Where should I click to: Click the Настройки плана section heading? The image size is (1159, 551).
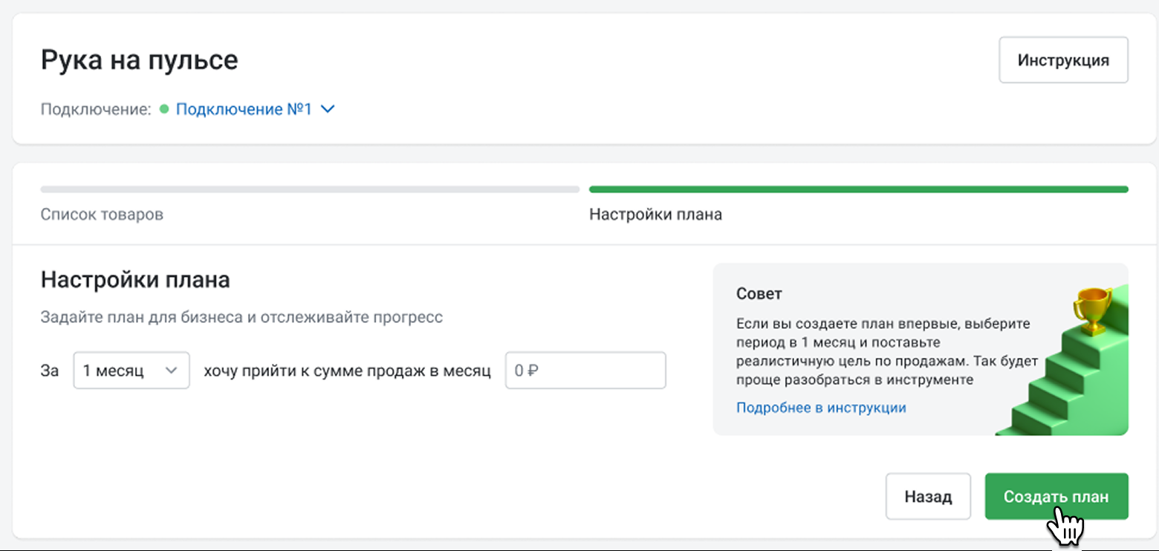point(135,280)
